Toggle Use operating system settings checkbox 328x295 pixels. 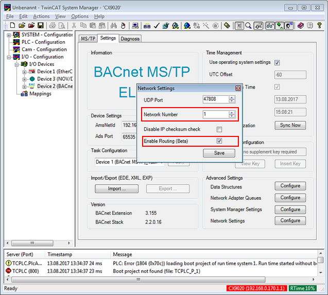click(x=277, y=63)
